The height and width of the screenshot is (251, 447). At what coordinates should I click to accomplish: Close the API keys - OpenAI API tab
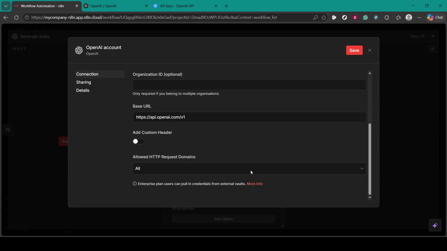pyautogui.click(x=216, y=6)
